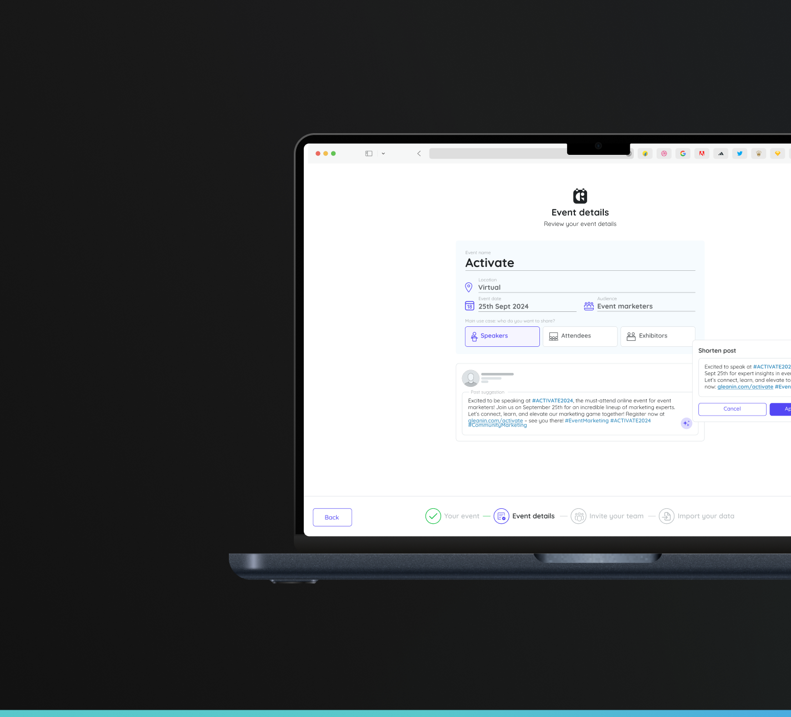Click the Event details step icon
The image size is (791, 717).
click(501, 516)
